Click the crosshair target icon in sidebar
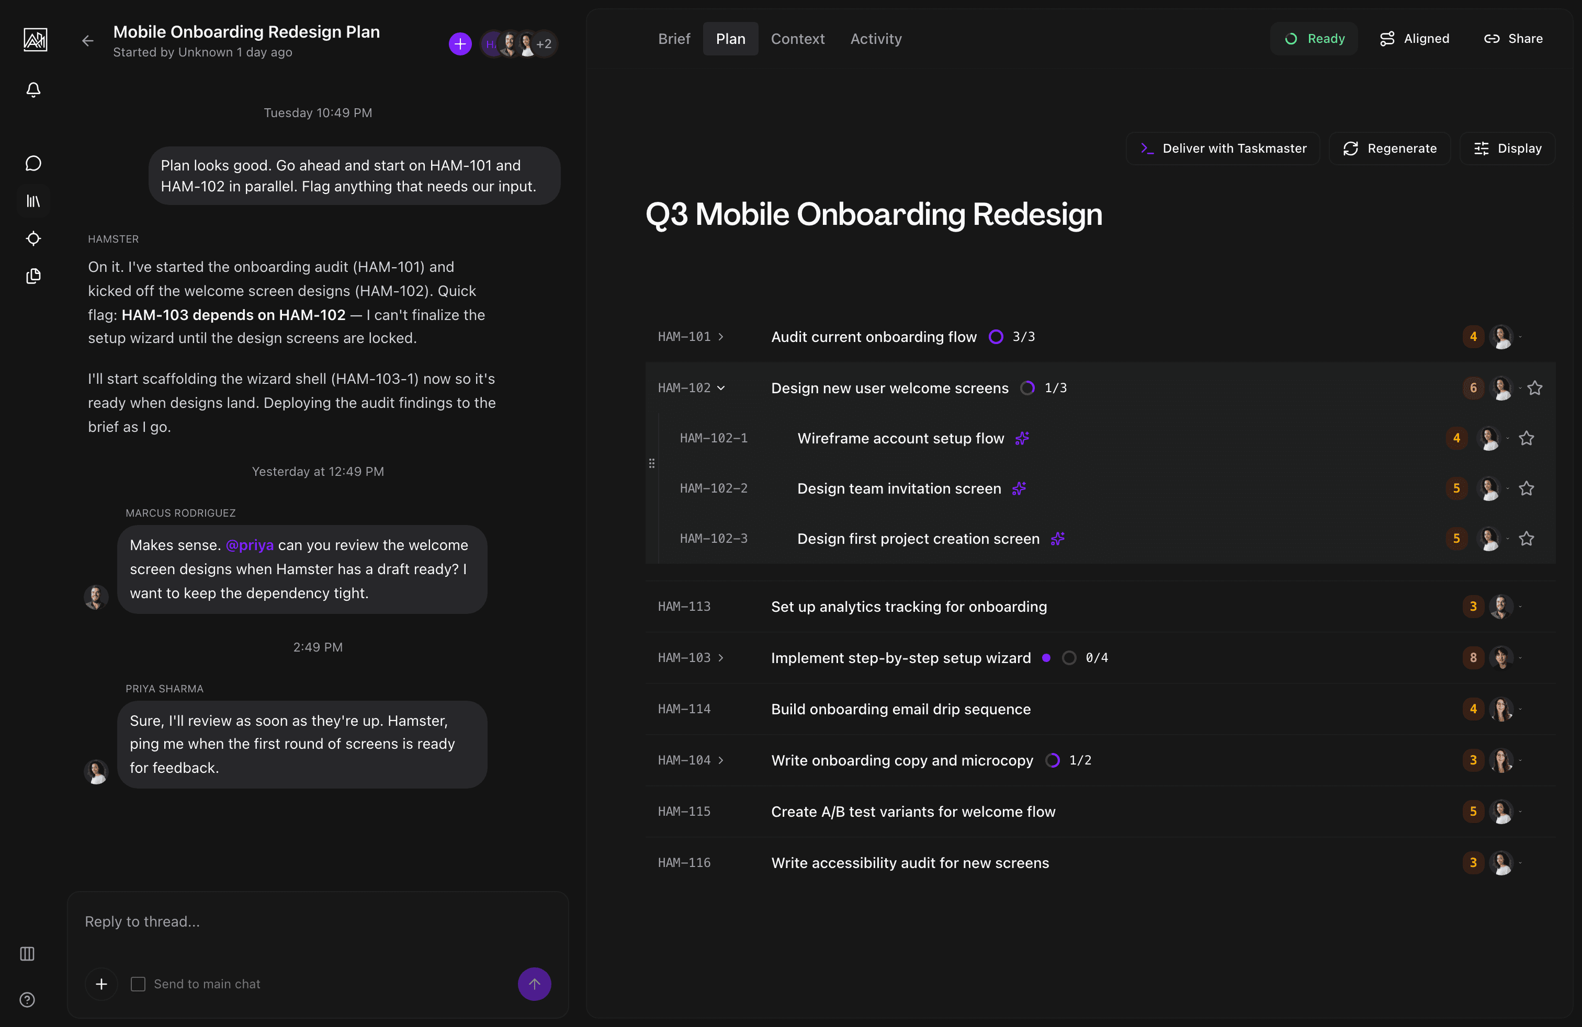 [x=32, y=238]
